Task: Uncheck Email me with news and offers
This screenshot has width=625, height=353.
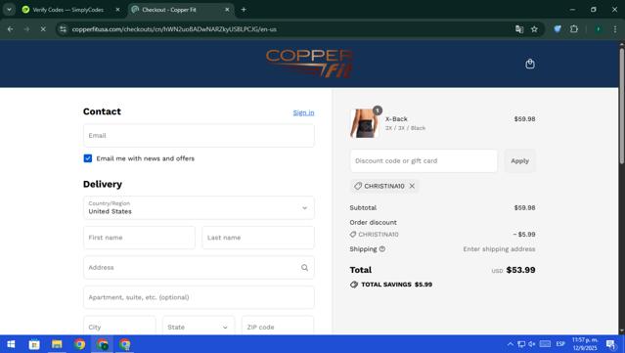Action: (x=88, y=158)
